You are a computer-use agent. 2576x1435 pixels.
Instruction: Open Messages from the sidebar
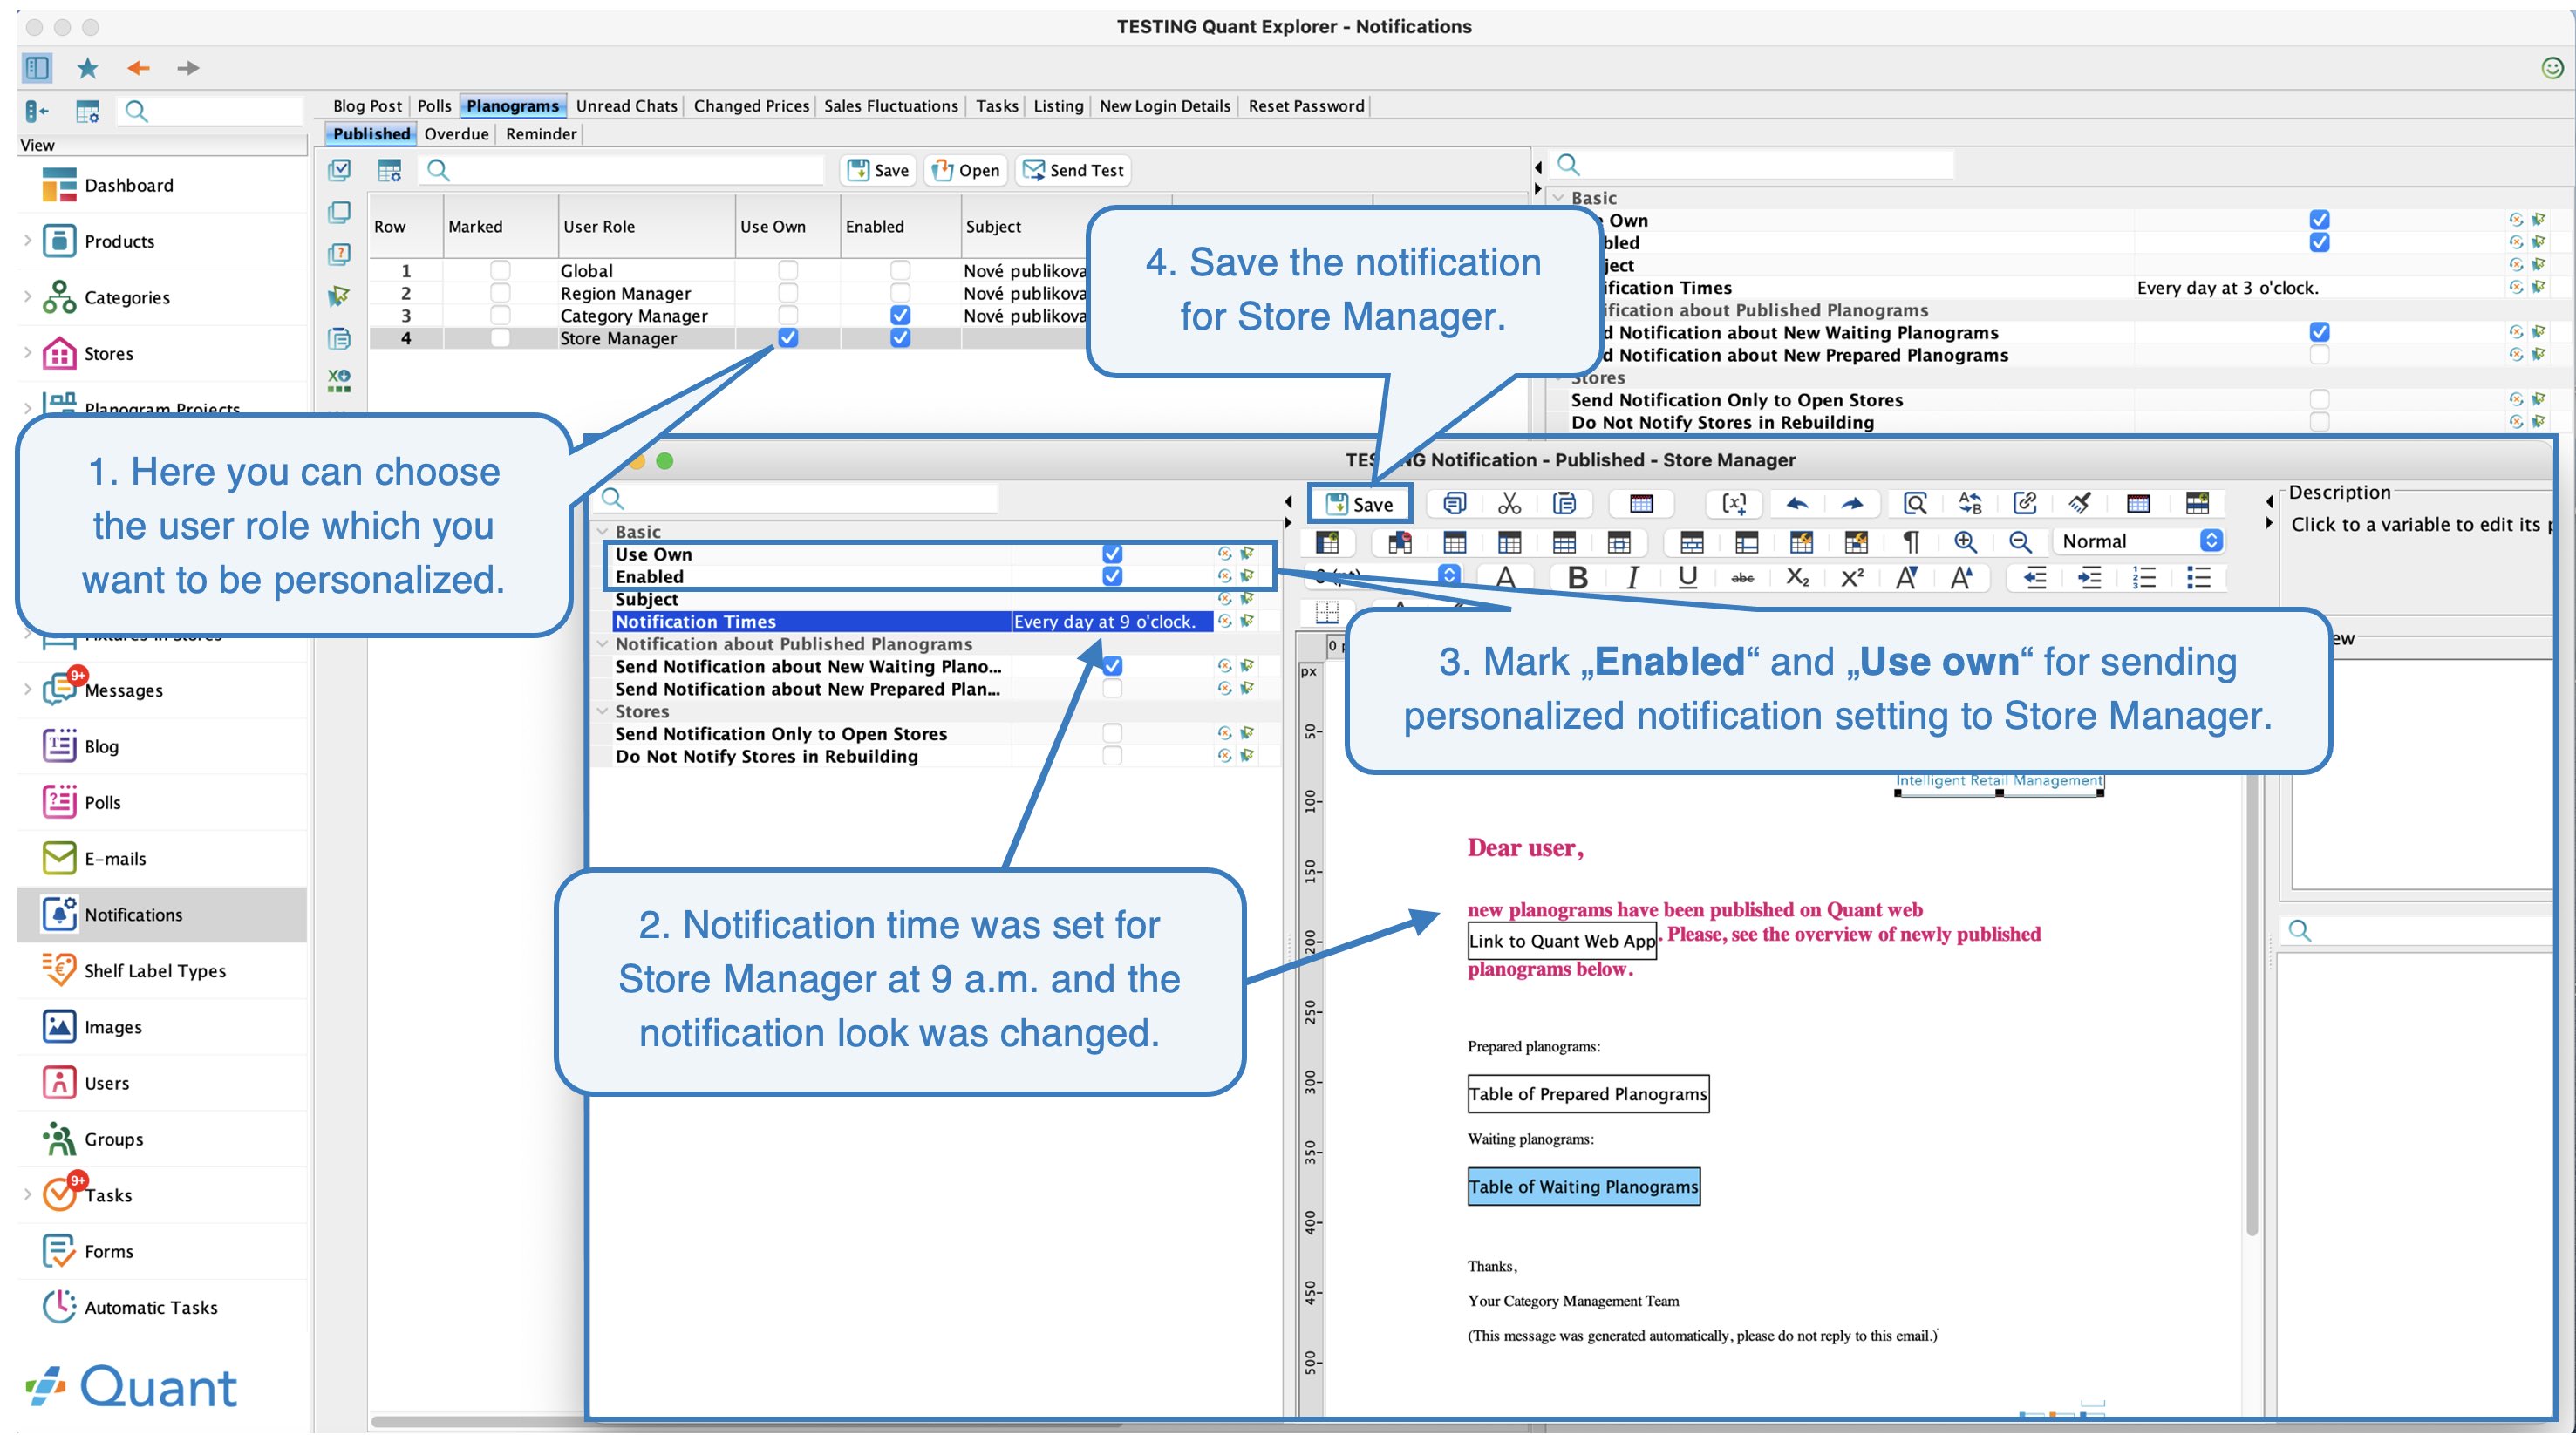(123, 690)
